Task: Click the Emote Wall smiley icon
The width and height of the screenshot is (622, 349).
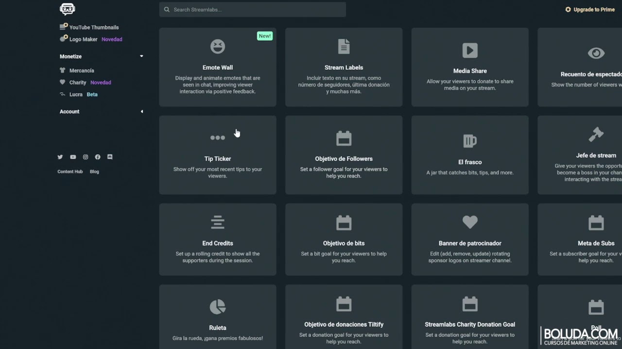Action: pyautogui.click(x=218, y=47)
